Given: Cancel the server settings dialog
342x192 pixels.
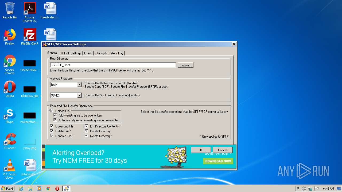Looking at the screenshot, I should coord(222,150).
